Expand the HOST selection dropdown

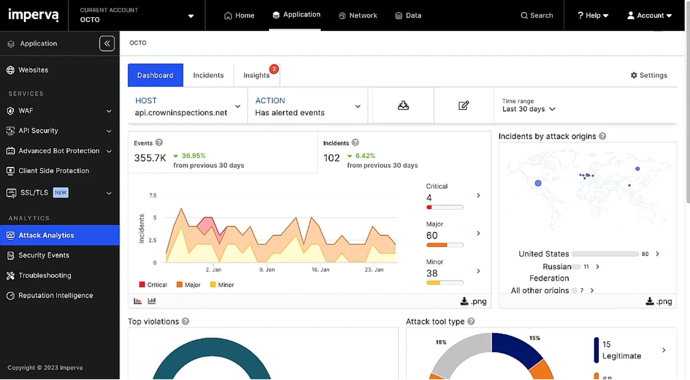pos(237,106)
